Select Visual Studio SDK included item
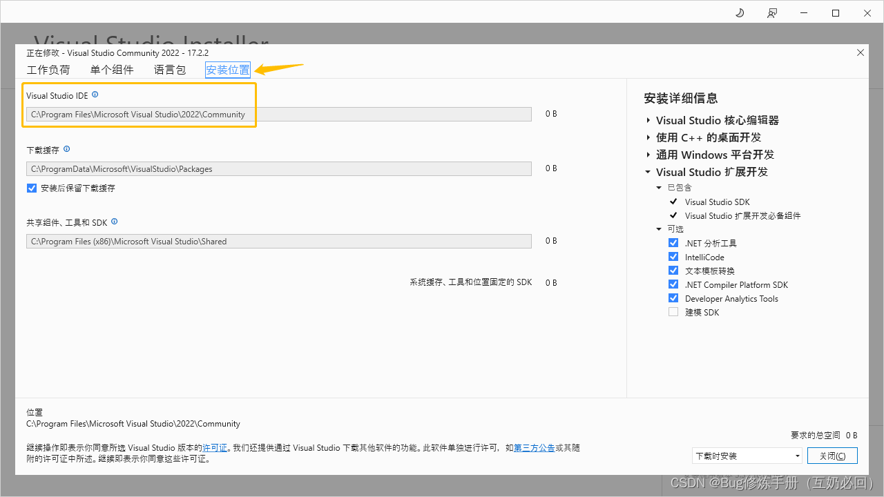This screenshot has width=884, height=497. coord(717,202)
